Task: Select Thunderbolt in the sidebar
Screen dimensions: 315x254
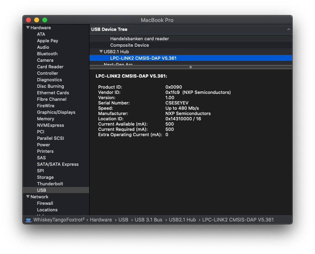Action: pos(50,184)
